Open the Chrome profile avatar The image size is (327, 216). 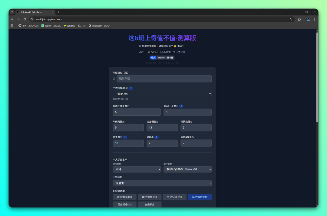(x=308, y=19)
